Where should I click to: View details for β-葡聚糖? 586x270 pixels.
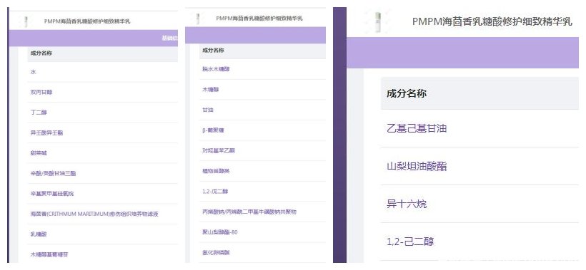click(213, 130)
